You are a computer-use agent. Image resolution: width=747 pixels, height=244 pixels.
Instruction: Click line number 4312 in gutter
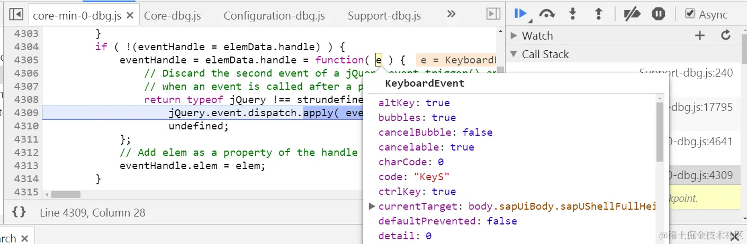click(x=26, y=152)
